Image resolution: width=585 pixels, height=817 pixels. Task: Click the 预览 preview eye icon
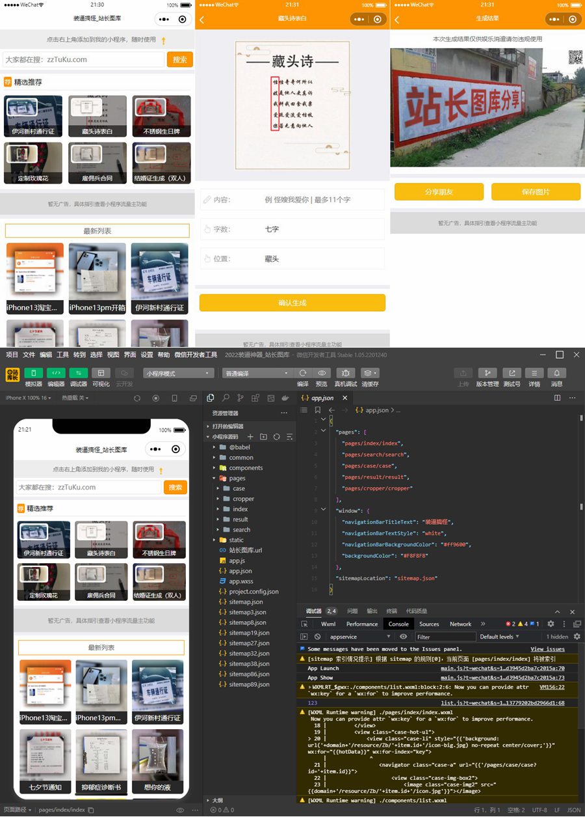point(322,373)
